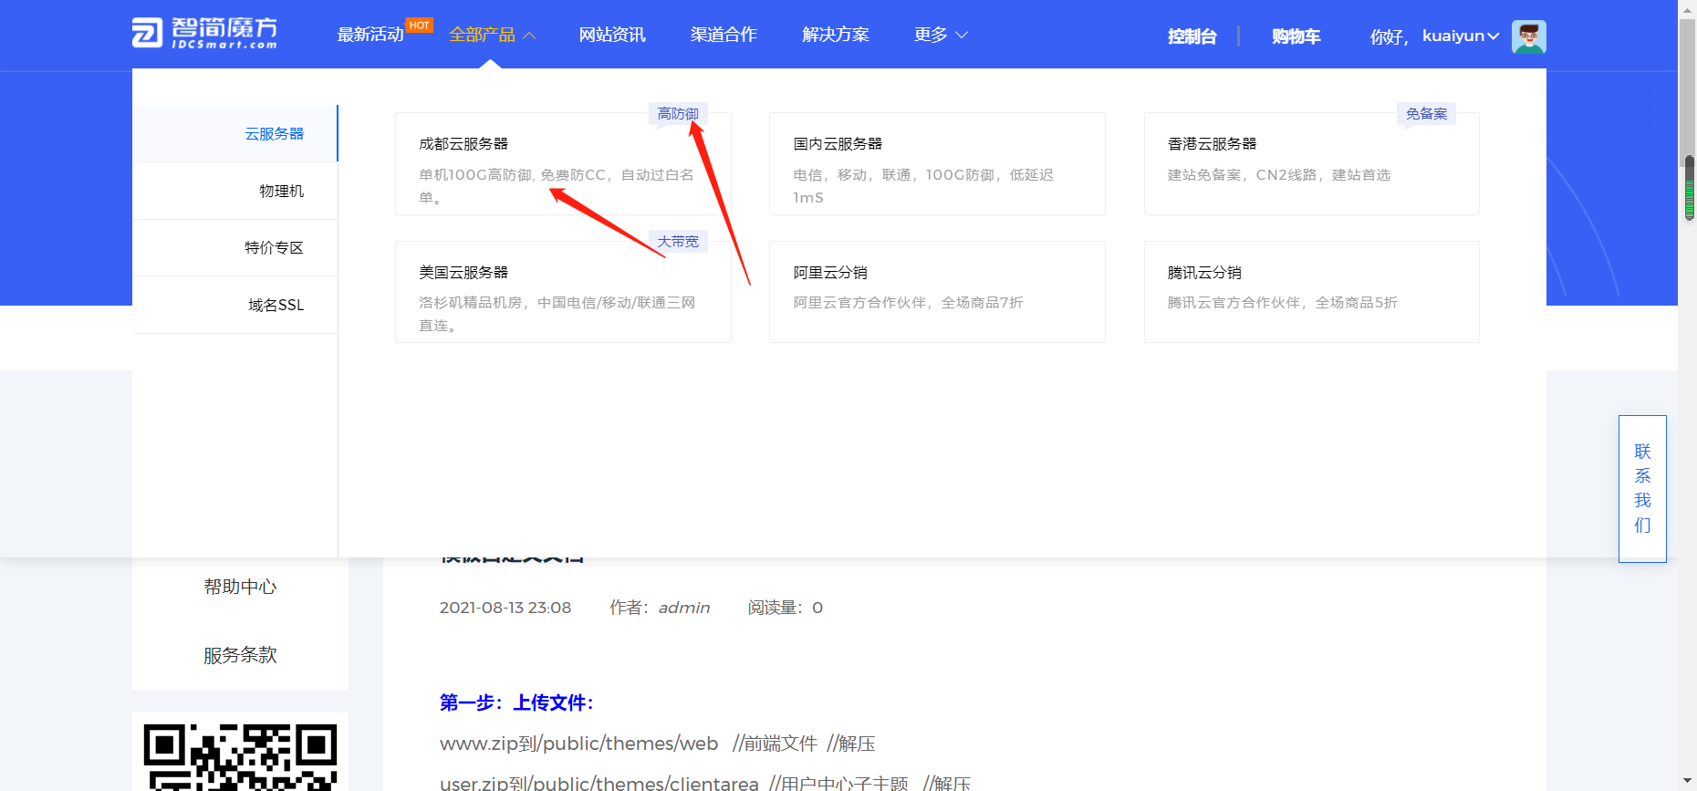Open 香港云服务器 product card
This screenshot has width=1697, height=791.
1311,164
